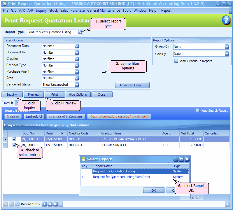This screenshot has width=233, height=210.
Task: Expand the Group By dropdown
Action: [227, 47]
